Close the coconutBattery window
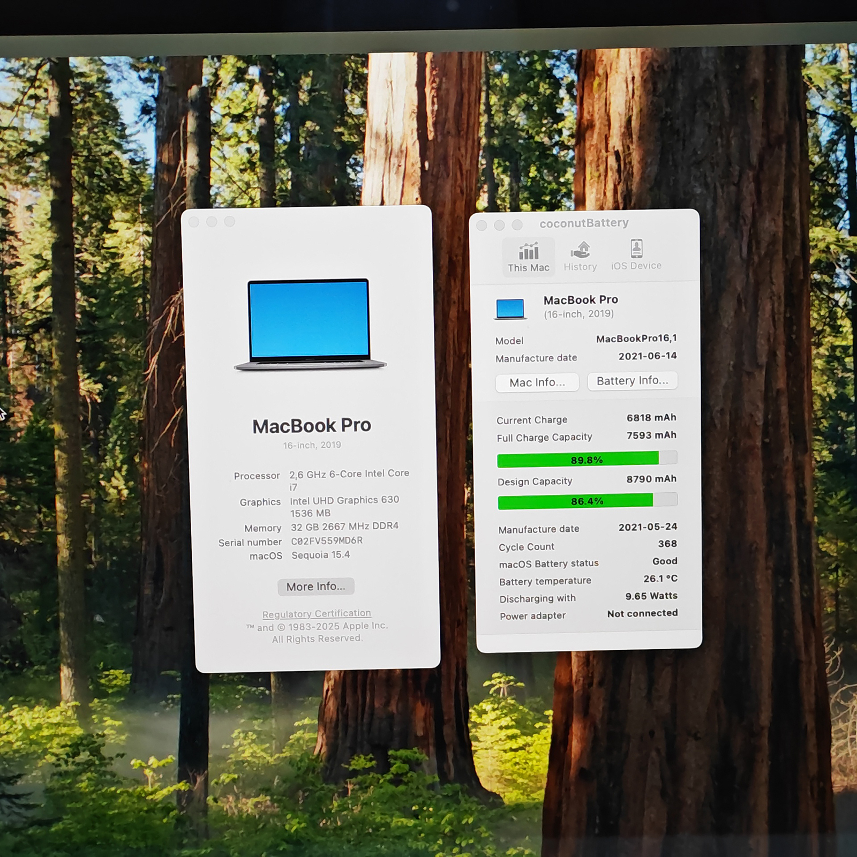The image size is (857, 857). coord(482,225)
